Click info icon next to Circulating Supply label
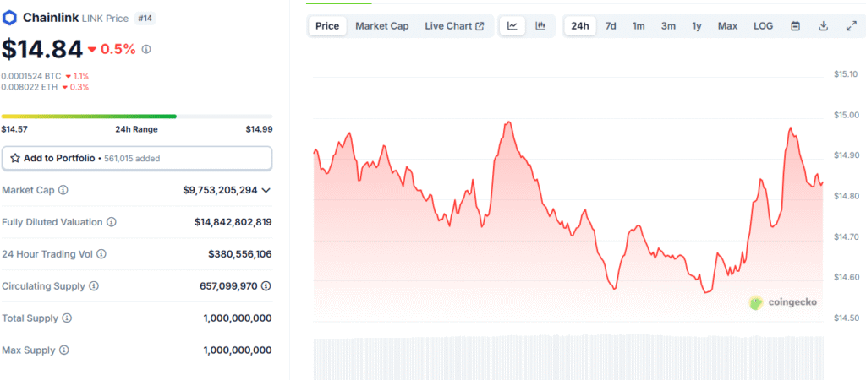Image resolution: width=866 pixels, height=380 pixels. click(x=94, y=286)
